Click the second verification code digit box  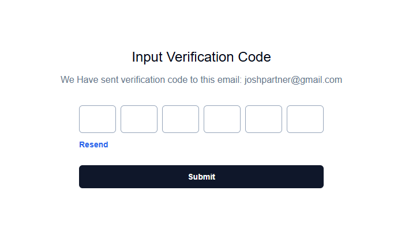(x=139, y=119)
